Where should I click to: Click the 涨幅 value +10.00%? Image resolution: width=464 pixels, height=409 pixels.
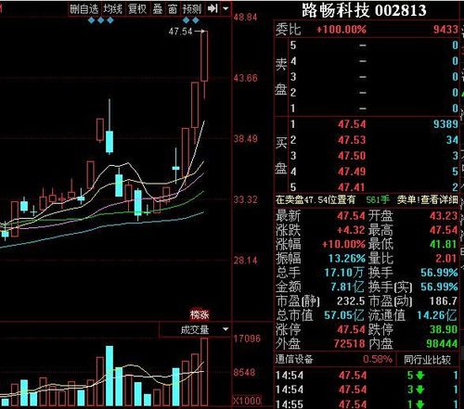[343, 244]
